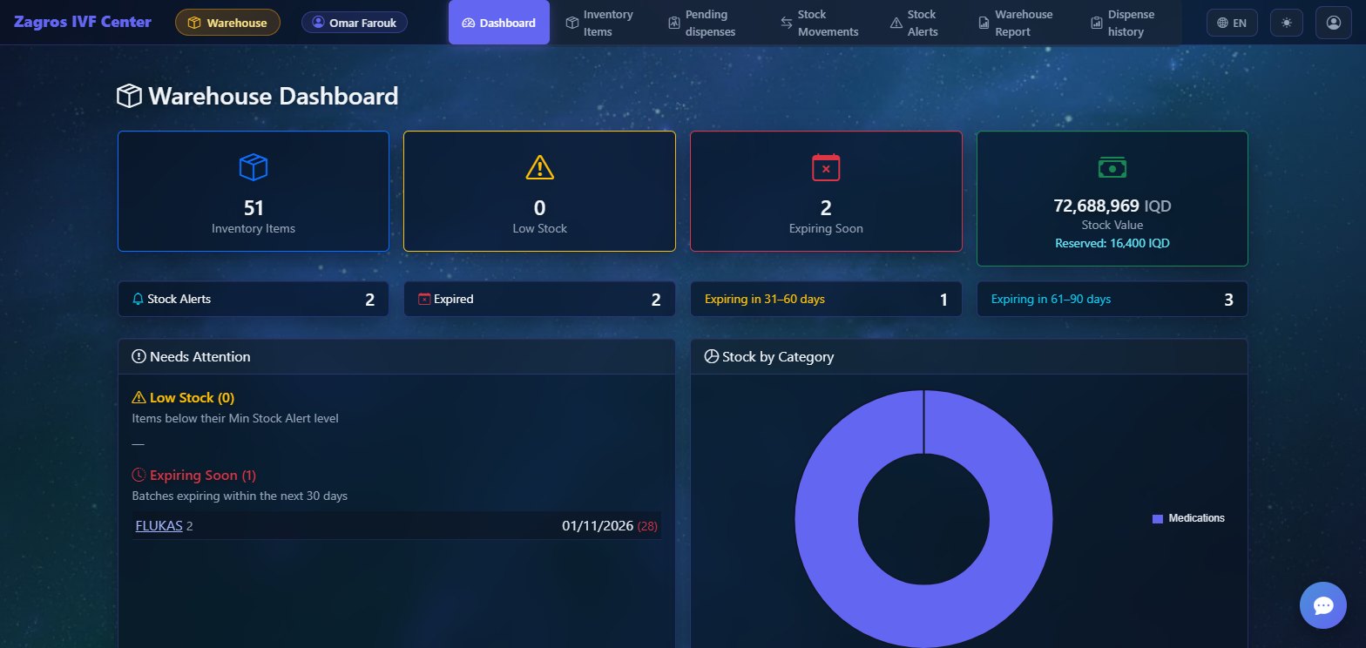
Task: Click the pie chart icon by Stock by Category
Action: click(x=711, y=356)
